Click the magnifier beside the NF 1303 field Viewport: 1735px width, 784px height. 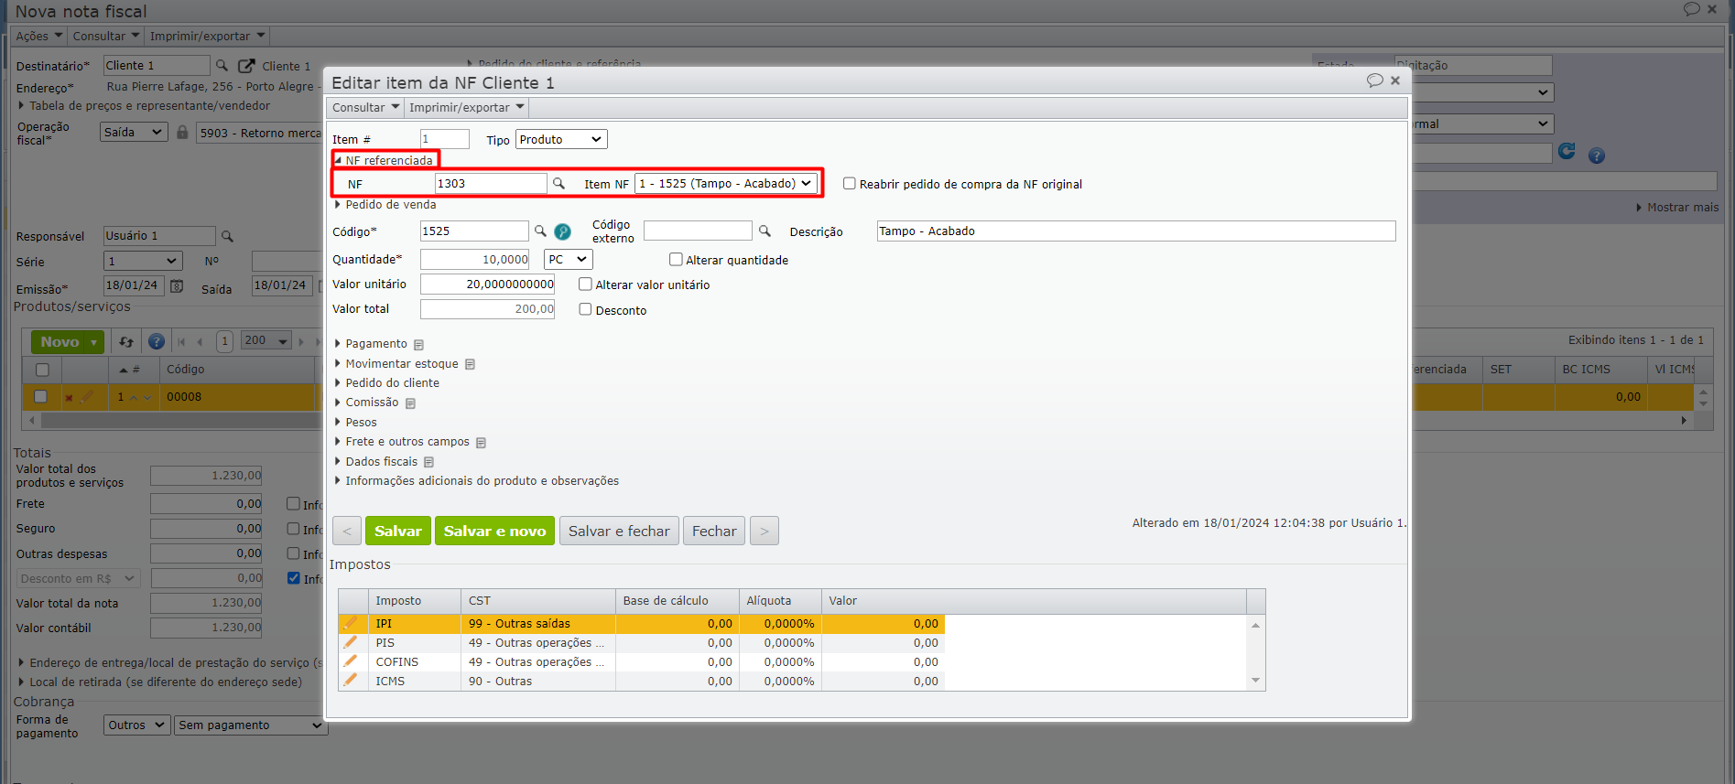(558, 184)
